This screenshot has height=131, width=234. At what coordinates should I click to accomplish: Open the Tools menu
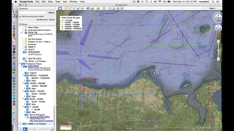(x=58, y=2)
